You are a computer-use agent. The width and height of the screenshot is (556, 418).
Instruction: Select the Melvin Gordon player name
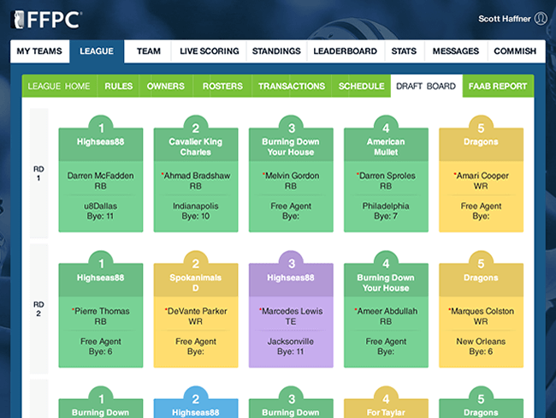(293, 176)
